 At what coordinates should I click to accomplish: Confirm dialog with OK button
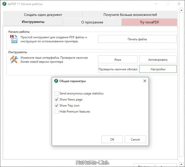tap(112, 139)
